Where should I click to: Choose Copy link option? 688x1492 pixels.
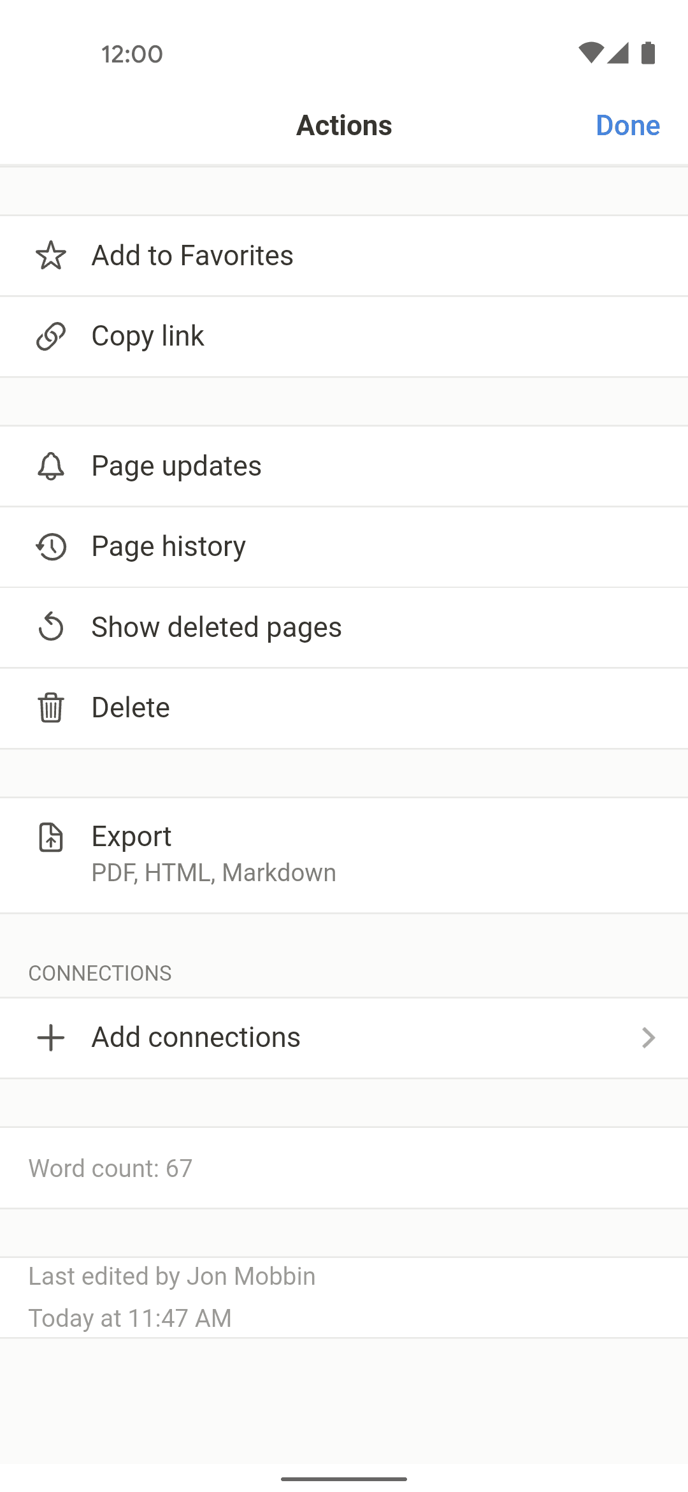(148, 336)
